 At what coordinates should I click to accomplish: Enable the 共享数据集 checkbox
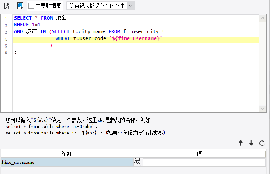point(31,6)
